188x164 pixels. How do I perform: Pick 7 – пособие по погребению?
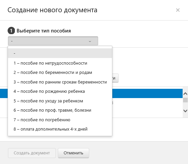tap(60, 120)
